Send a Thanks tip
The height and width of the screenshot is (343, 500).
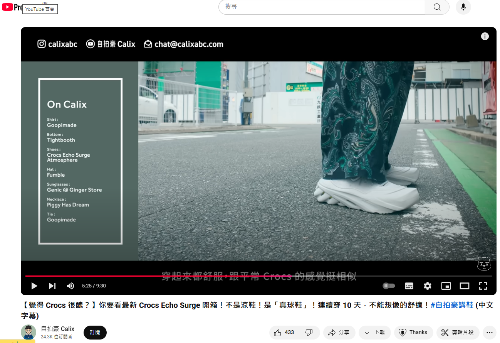[x=413, y=332]
